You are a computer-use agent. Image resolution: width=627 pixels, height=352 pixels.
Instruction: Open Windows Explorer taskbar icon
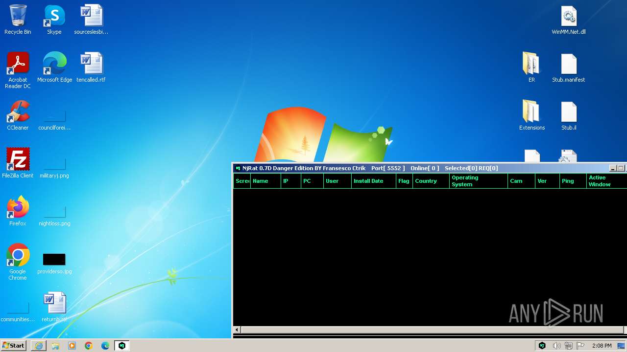55,346
